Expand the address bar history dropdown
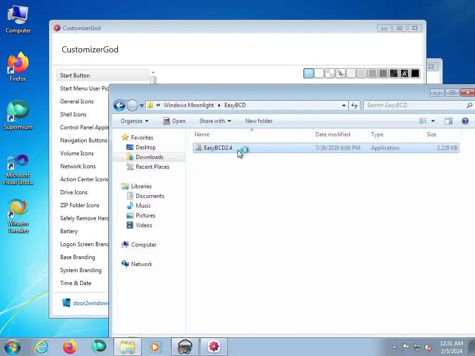 344,105
